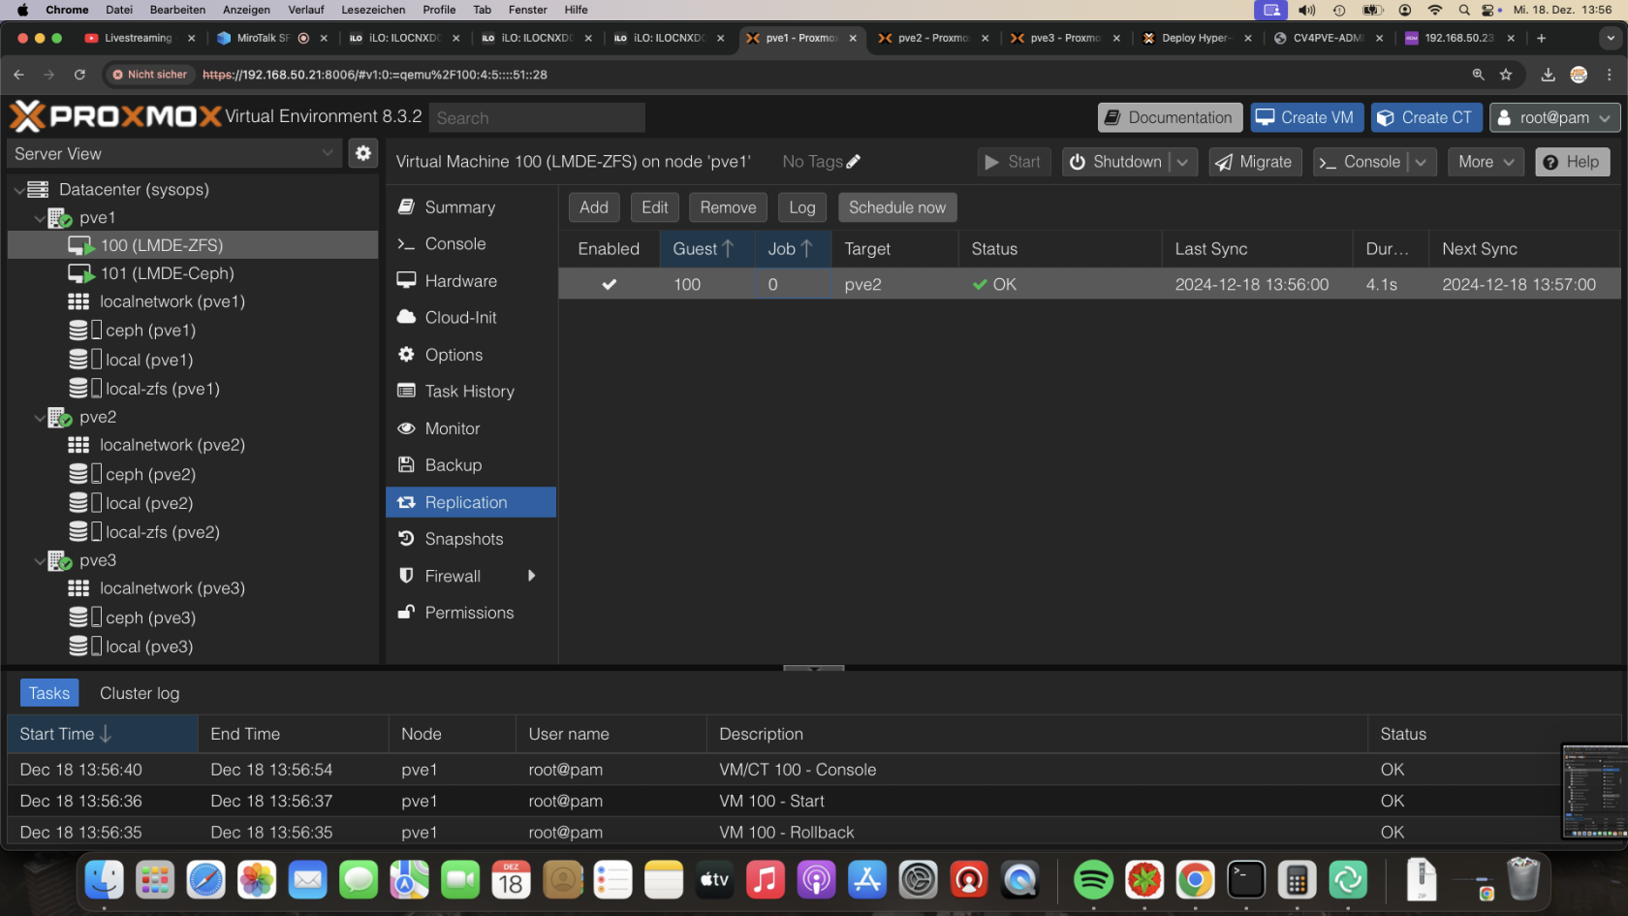Click zoom magnifier in address bar
Screen dimensions: 1628x916
(x=1478, y=75)
